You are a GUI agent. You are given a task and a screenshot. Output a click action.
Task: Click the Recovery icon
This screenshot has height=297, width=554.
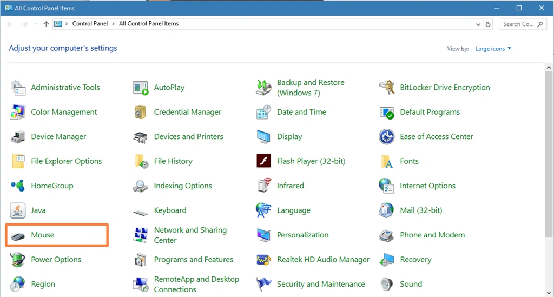[x=386, y=260]
